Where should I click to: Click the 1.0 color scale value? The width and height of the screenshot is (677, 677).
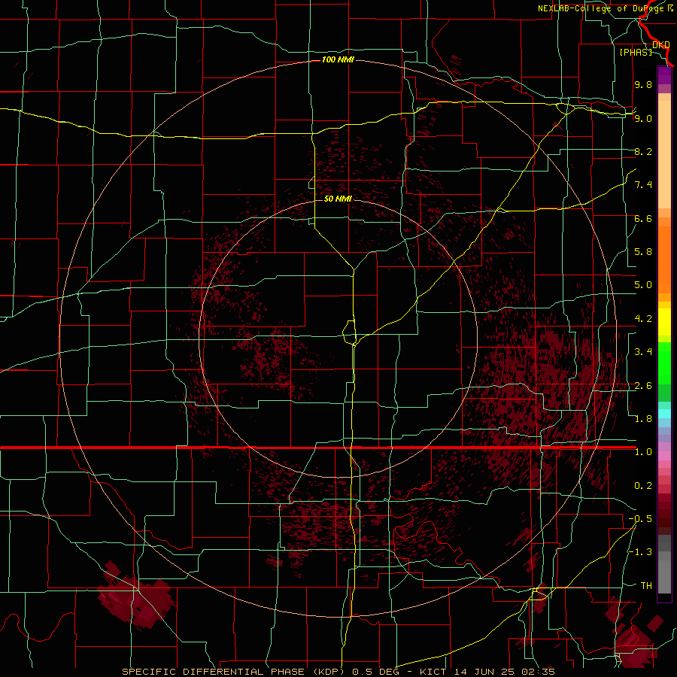pos(643,452)
